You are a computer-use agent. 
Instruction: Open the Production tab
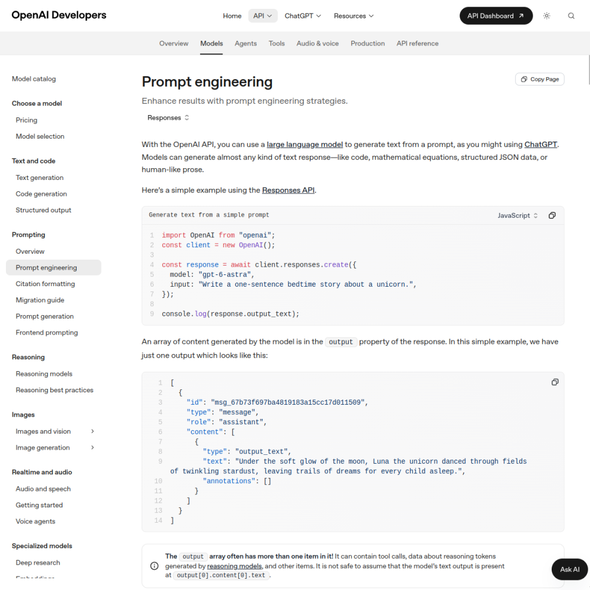pyautogui.click(x=367, y=43)
